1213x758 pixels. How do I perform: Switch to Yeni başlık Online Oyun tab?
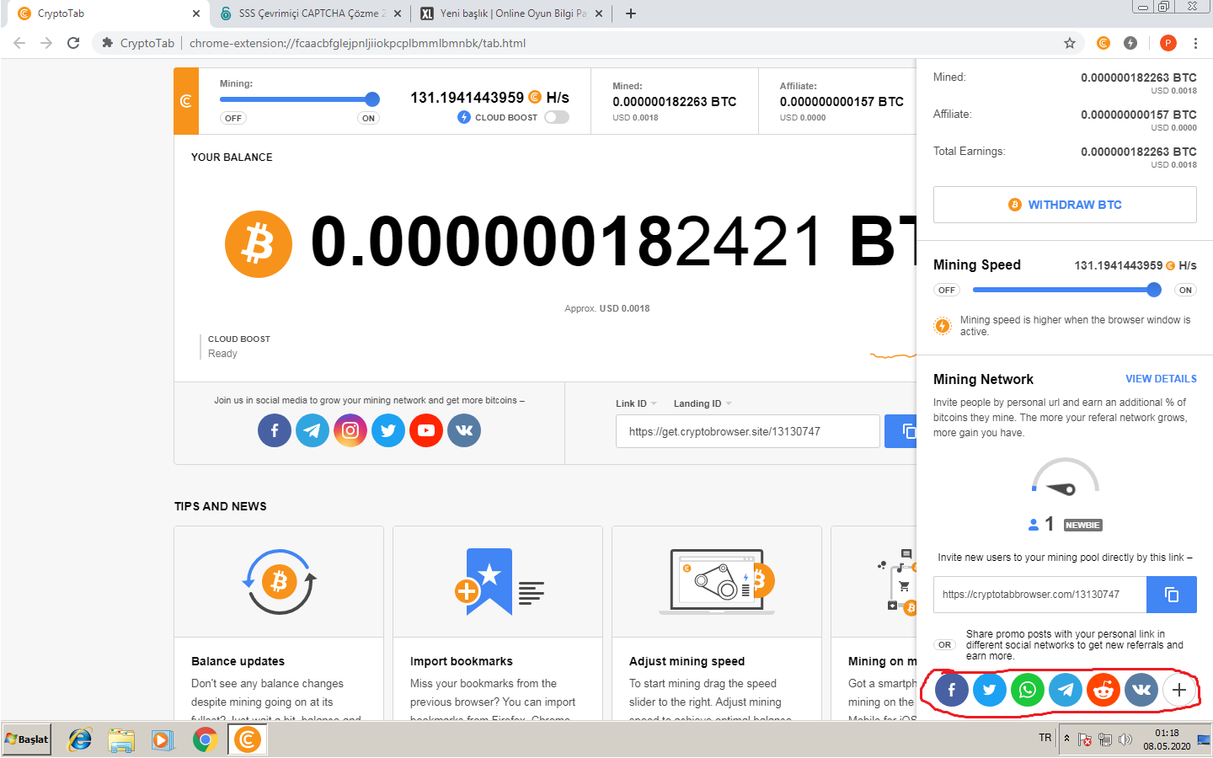[x=511, y=13]
